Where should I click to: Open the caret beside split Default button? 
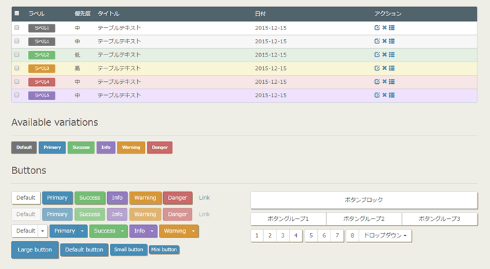coord(43,231)
